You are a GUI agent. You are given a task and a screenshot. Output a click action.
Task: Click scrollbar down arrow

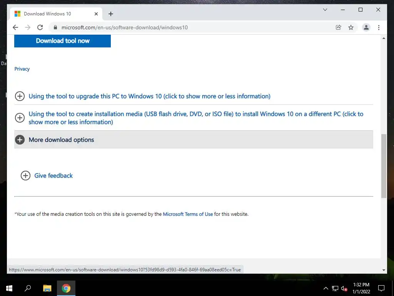[384, 270]
